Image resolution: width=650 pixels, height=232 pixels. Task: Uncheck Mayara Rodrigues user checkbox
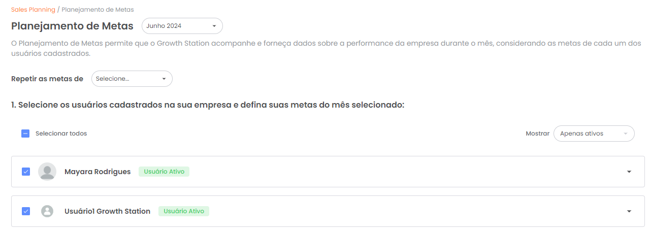[26, 172]
